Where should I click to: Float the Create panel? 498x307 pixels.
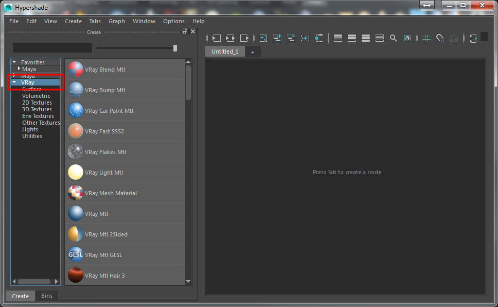click(185, 31)
